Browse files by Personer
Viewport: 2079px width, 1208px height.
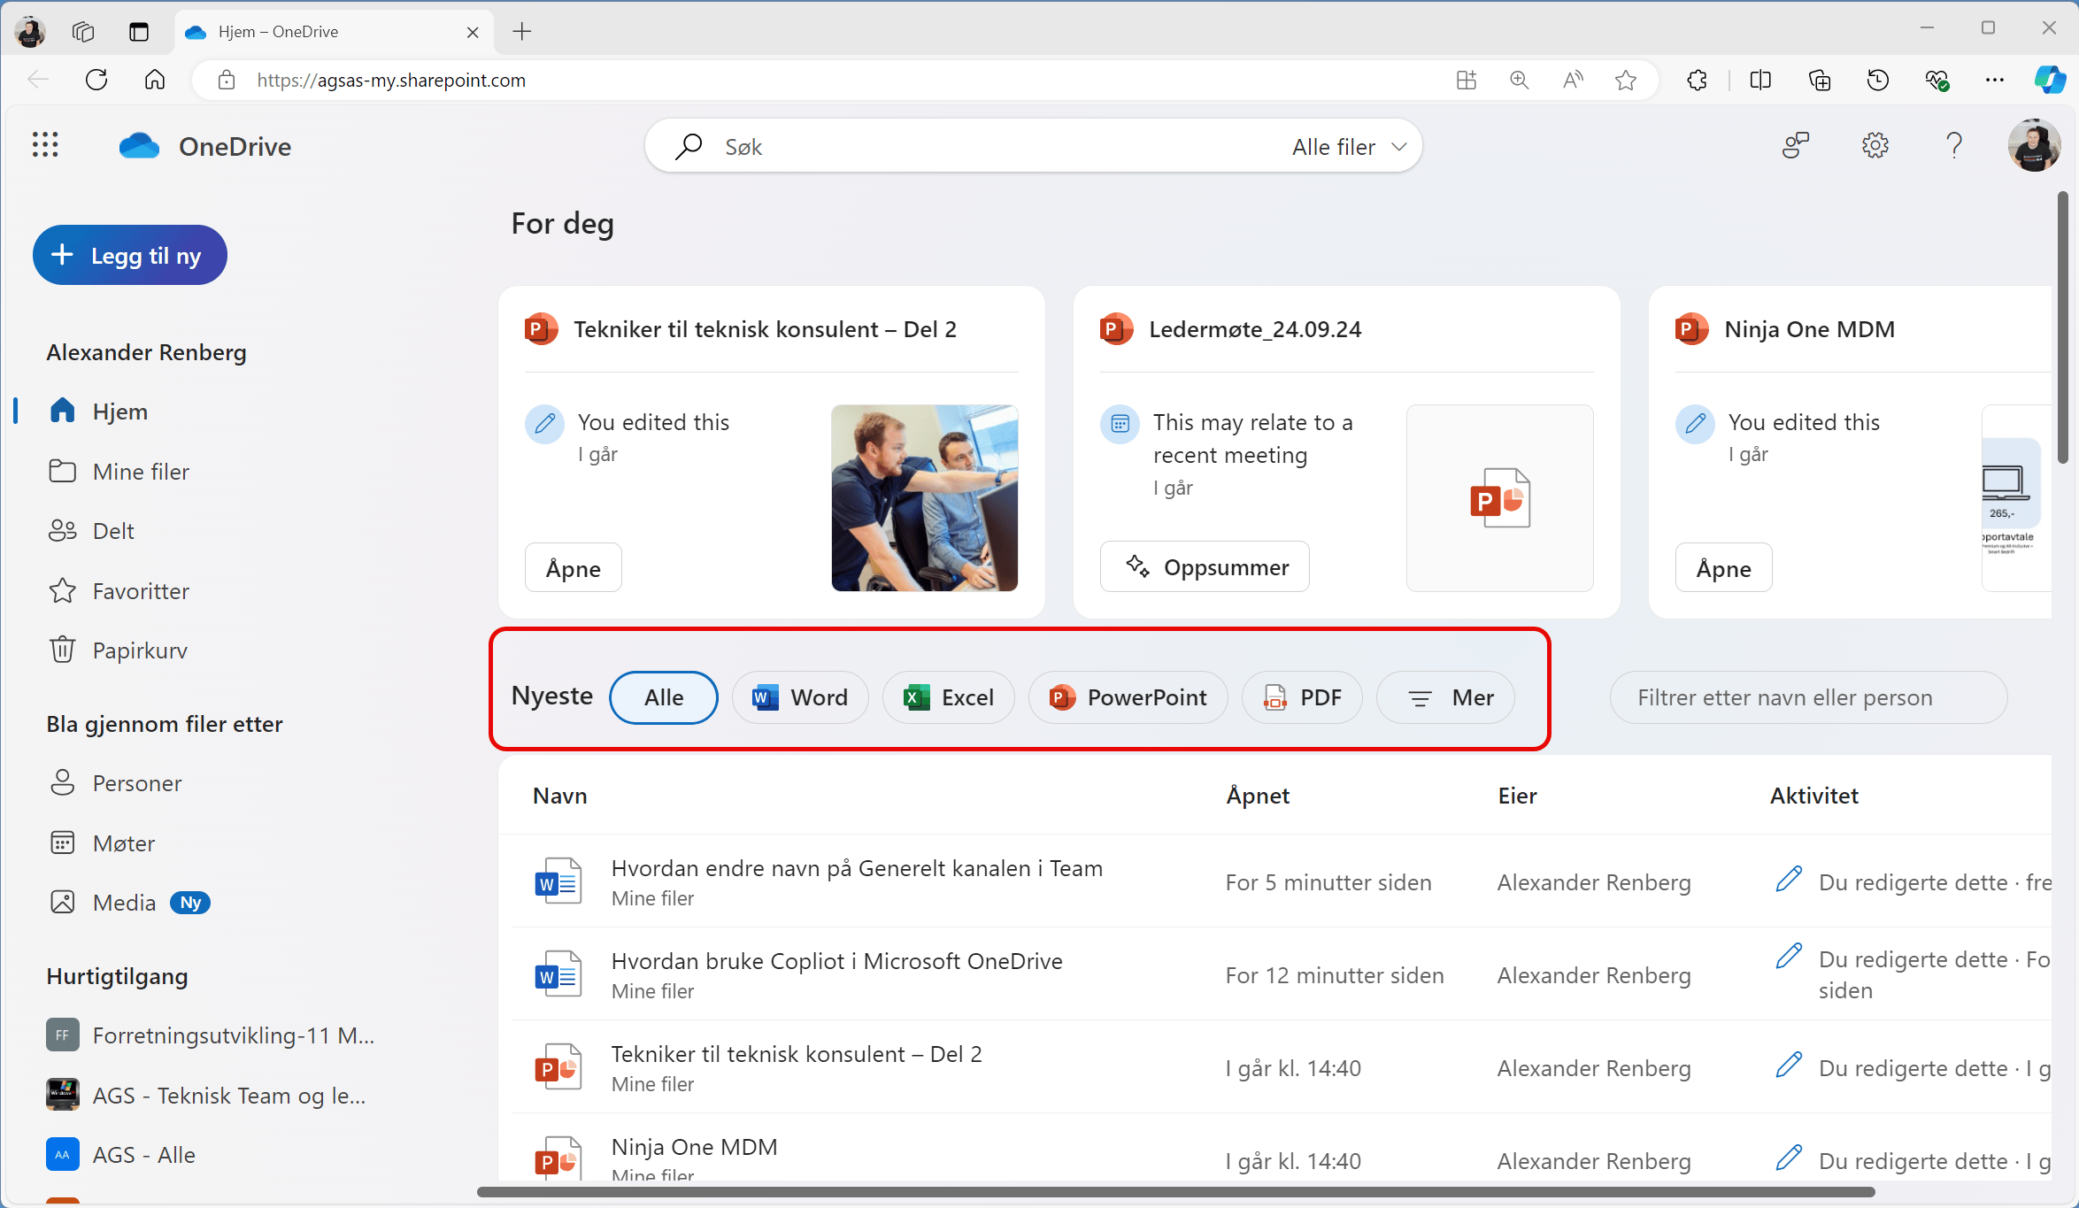[x=137, y=783]
